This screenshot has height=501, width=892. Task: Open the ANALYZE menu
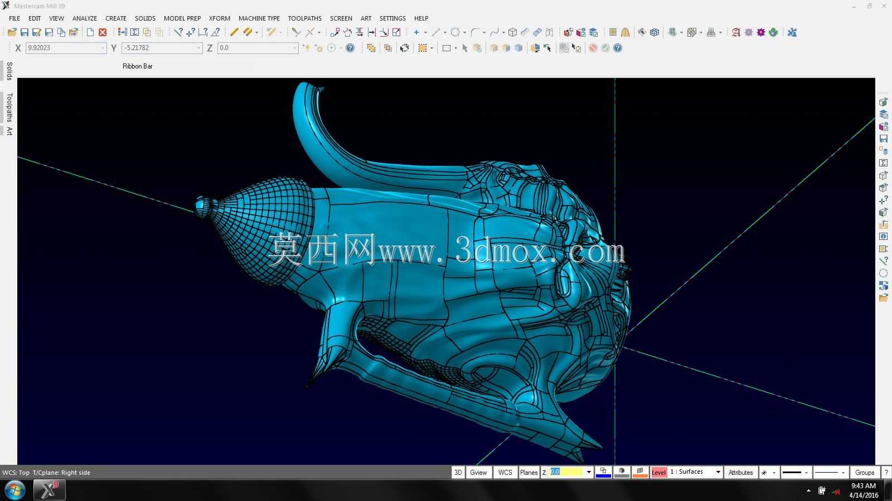(85, 18)
